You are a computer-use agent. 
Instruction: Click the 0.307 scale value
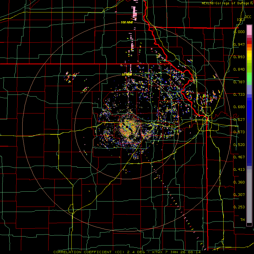click(x=239, y=195)
